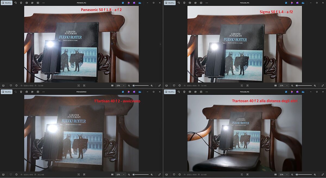Screen dimensions: 326x178
Task: Favorite the P1014438.JPG photo with the heart
Action: tap(174, 174)
